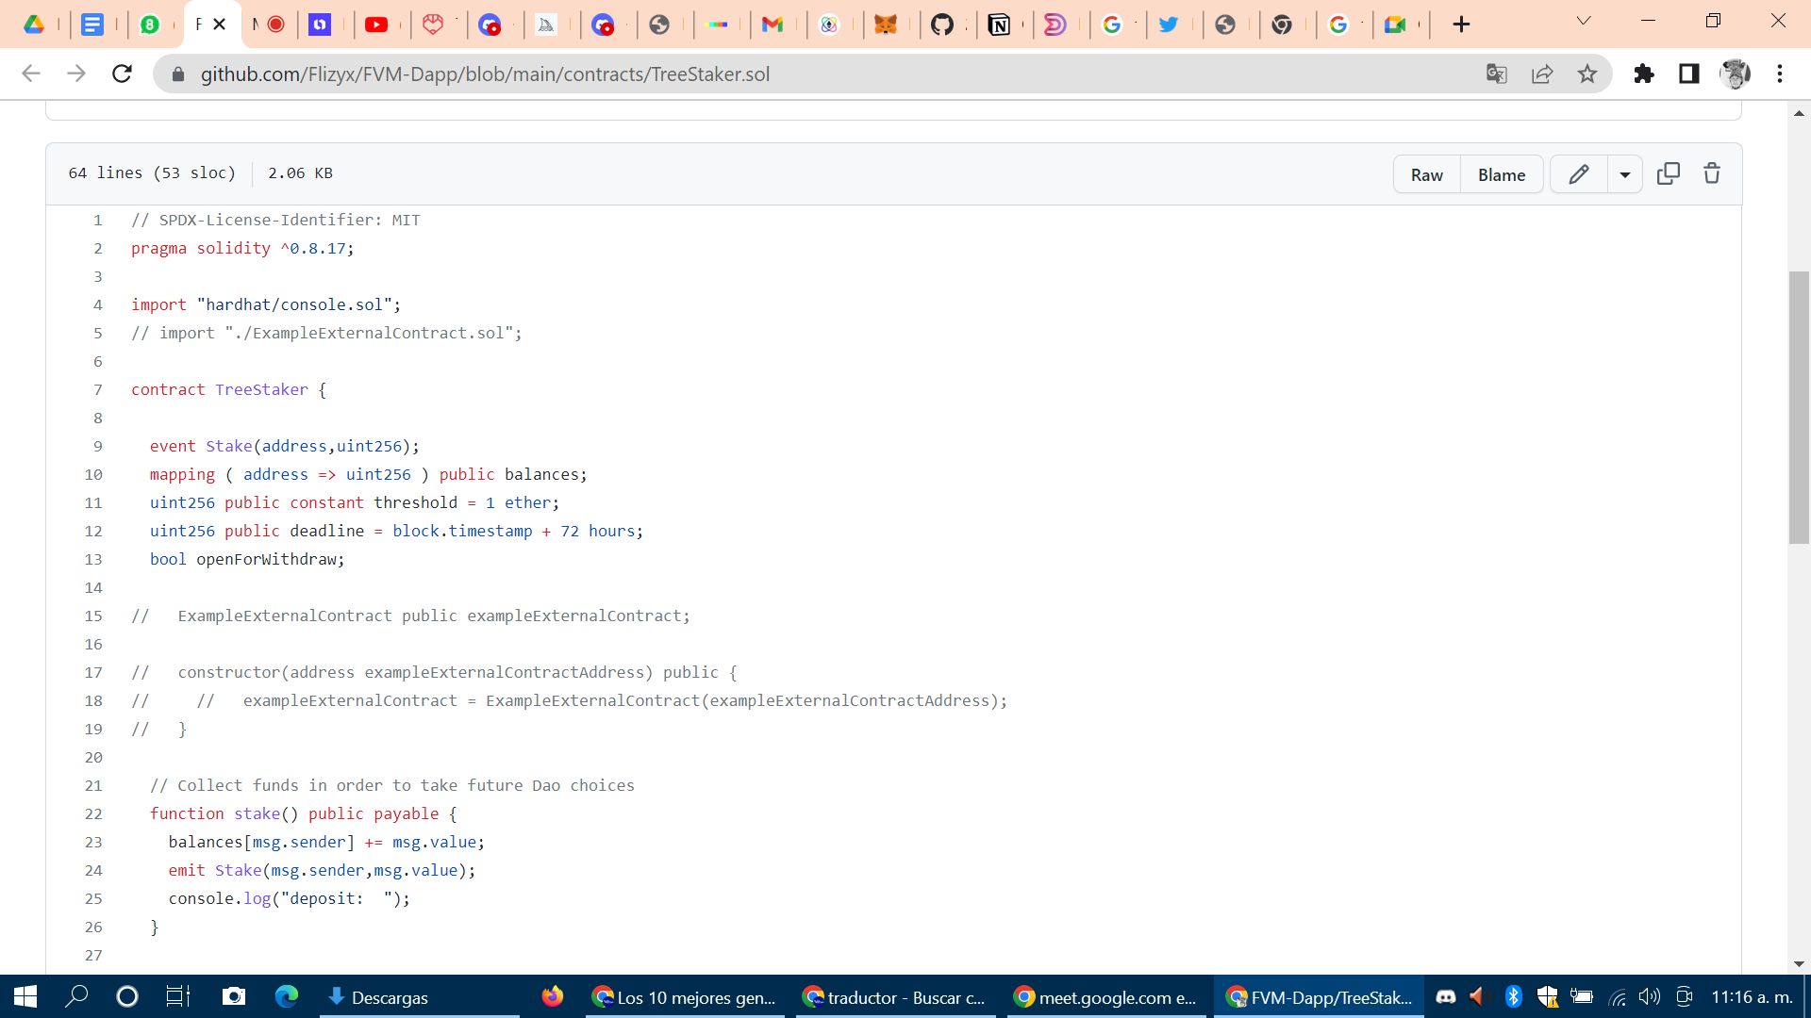Screen dimensions: 1811x1018
Task: Open the Meet Now tray icon
Action: click(x=1685, y=996)
